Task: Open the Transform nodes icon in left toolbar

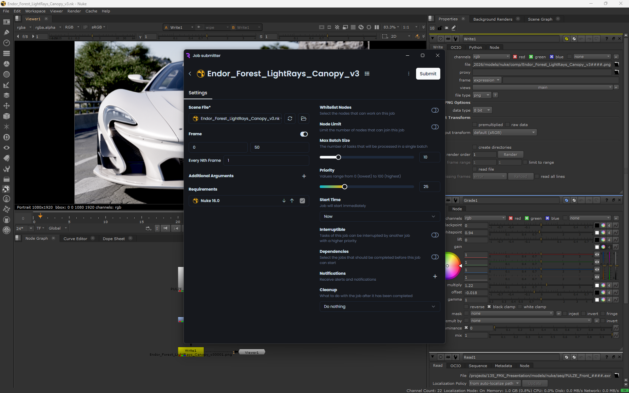Action: [x=6, y=106]
